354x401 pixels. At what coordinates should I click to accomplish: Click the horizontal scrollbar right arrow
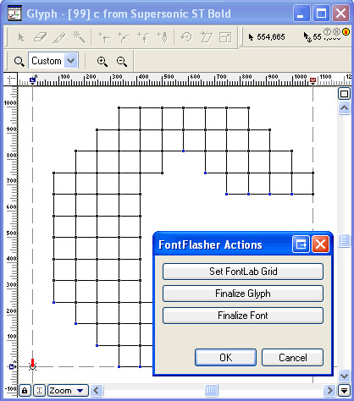point(329,391)
